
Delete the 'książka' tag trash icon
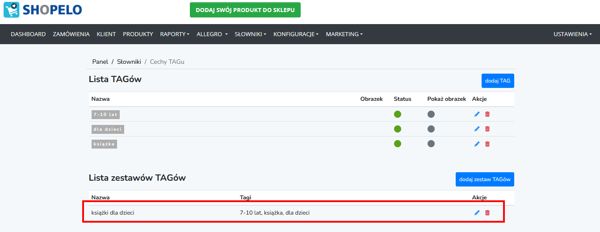click(487, 144)
